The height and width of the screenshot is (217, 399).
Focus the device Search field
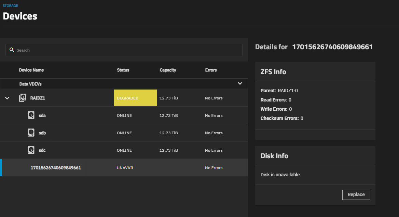pyautogui.click(x=124, y=50)
